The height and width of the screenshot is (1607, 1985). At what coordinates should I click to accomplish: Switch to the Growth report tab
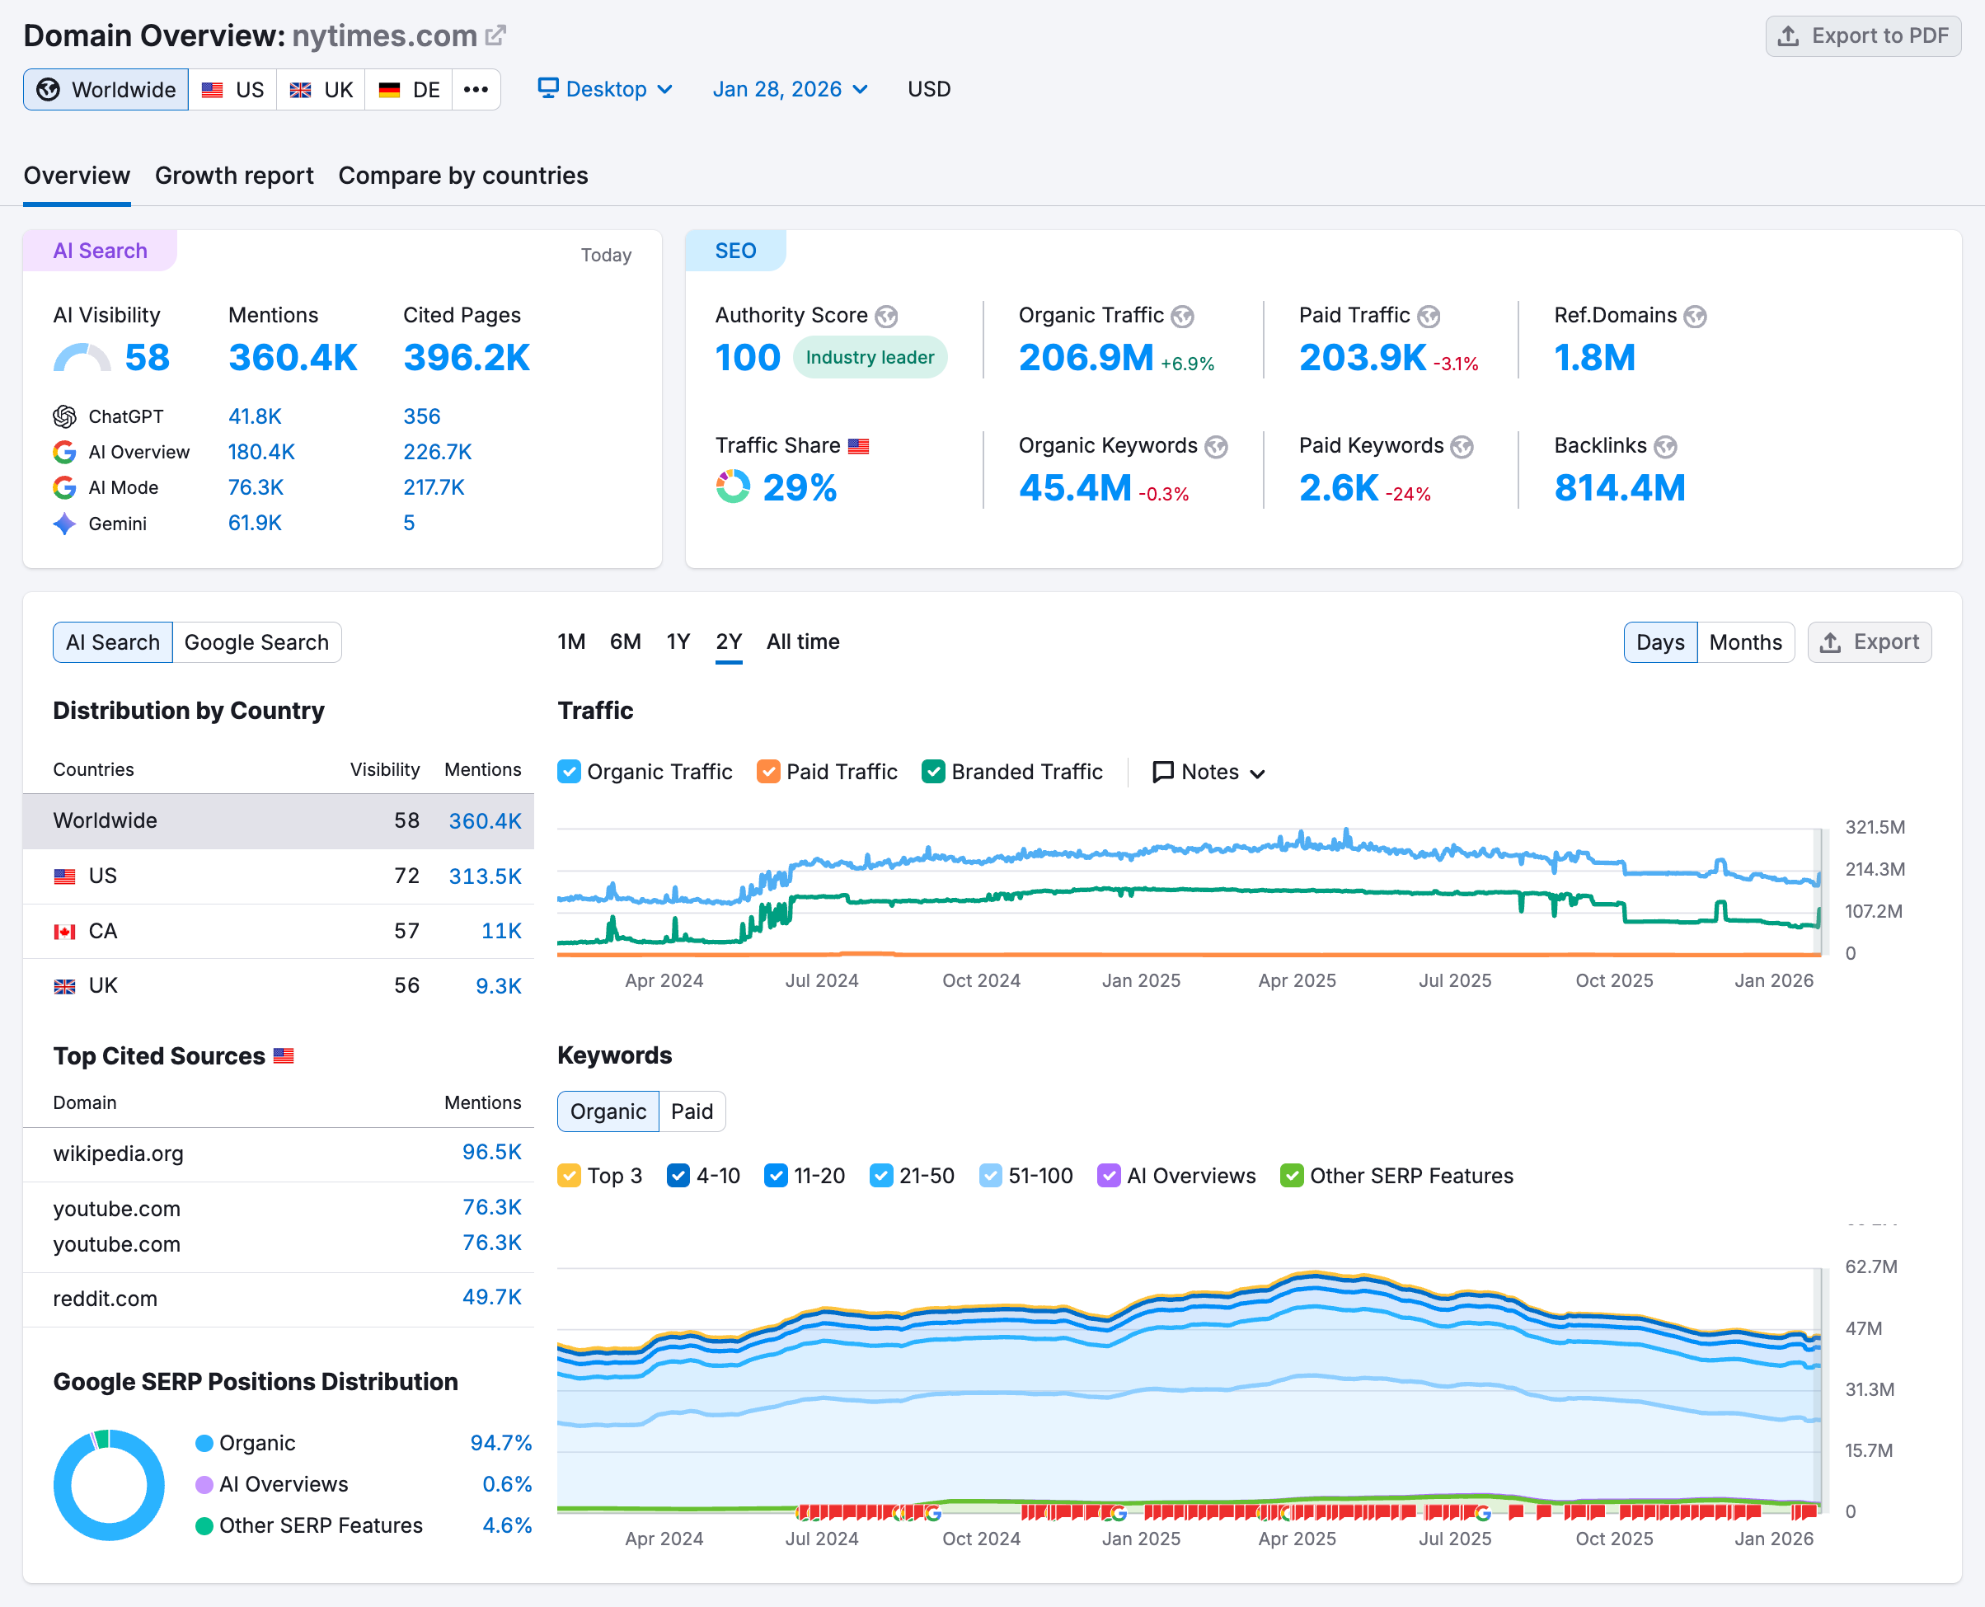[234, 176]
